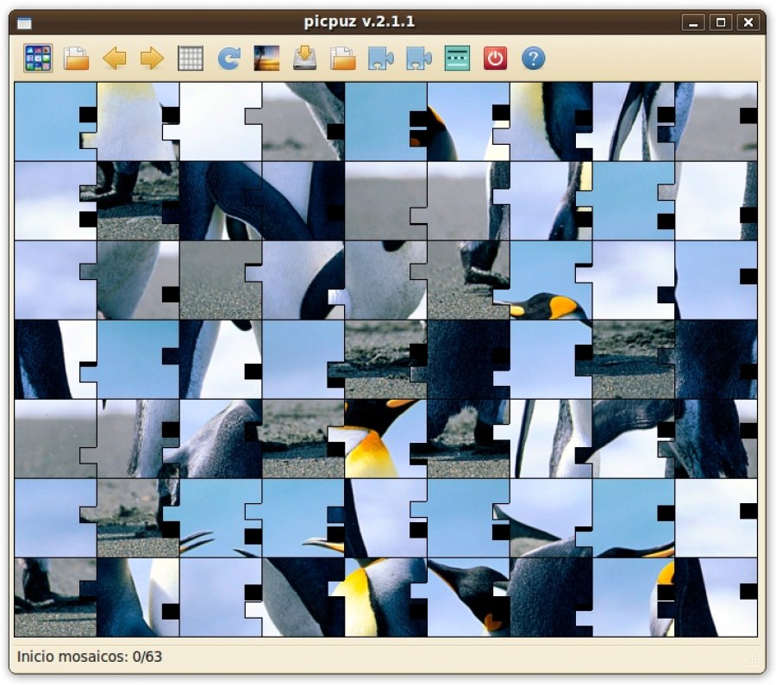Click the first blue puzzle piece icon
The height and width of the screenshot is (685, 776).
380,59
